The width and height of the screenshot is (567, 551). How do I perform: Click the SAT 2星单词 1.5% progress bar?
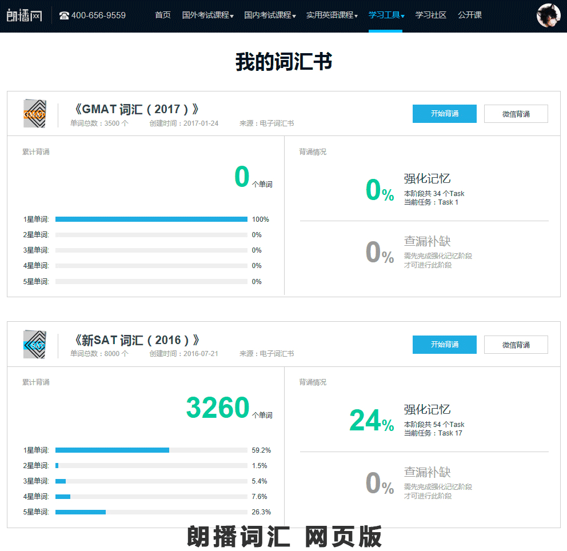[151, 466]
